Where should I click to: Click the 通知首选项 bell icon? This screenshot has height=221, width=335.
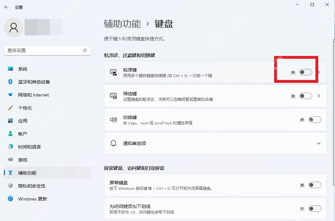click(x=113, y=143)
